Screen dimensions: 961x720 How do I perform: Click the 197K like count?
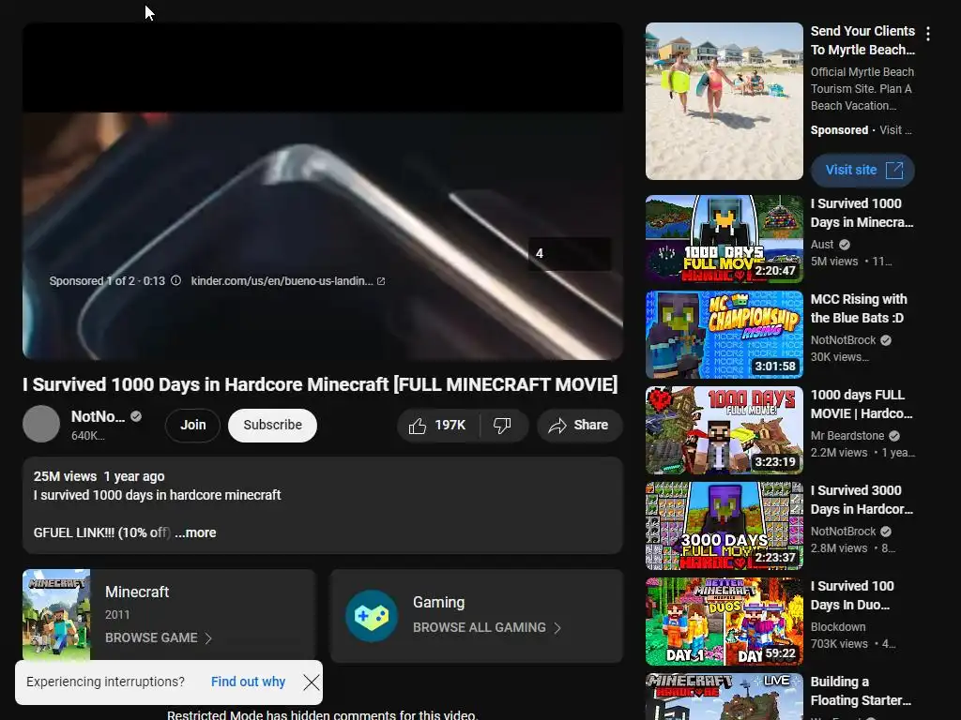click(x=450, y=425)
